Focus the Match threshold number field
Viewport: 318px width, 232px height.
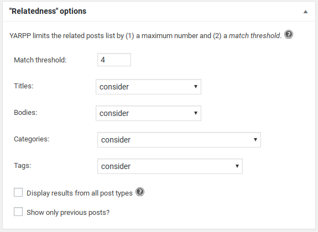pyautogui.click(x=114, y=60)
